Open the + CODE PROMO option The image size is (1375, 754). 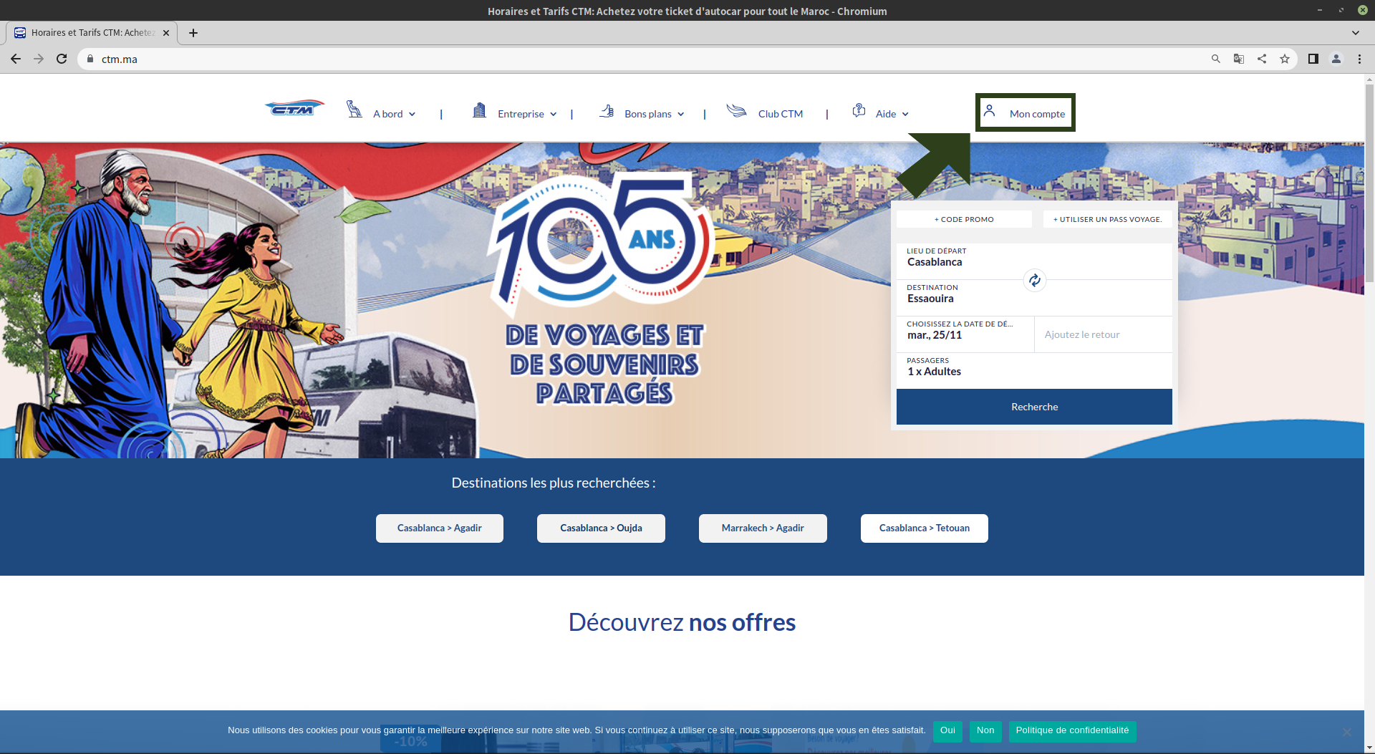pyautogui.click(x=963, y=219)
